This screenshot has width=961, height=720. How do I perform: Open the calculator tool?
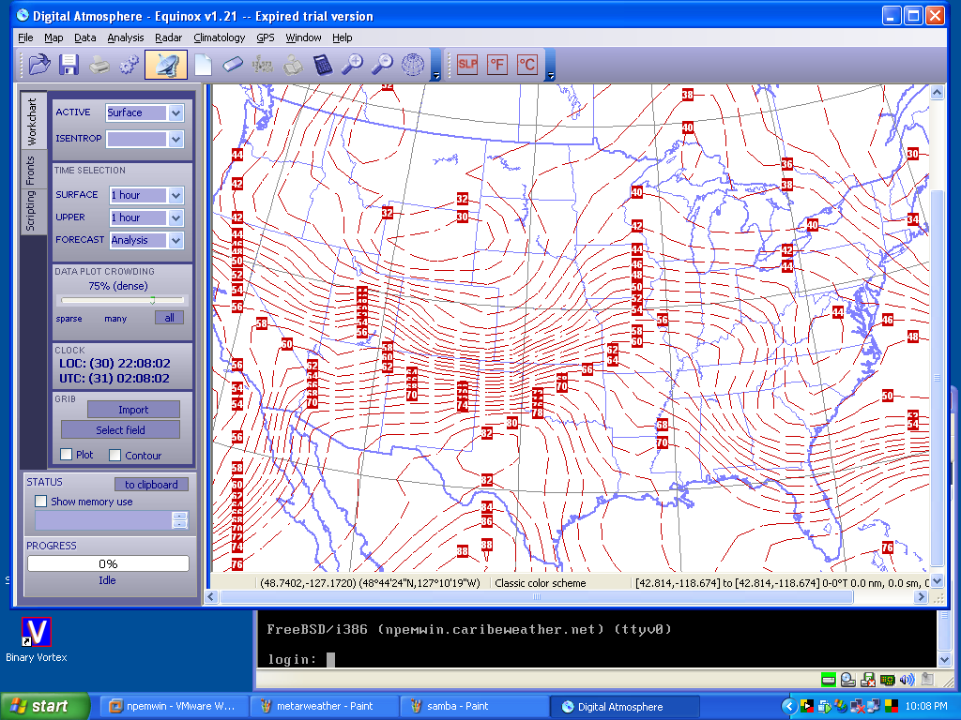[323, 65]
